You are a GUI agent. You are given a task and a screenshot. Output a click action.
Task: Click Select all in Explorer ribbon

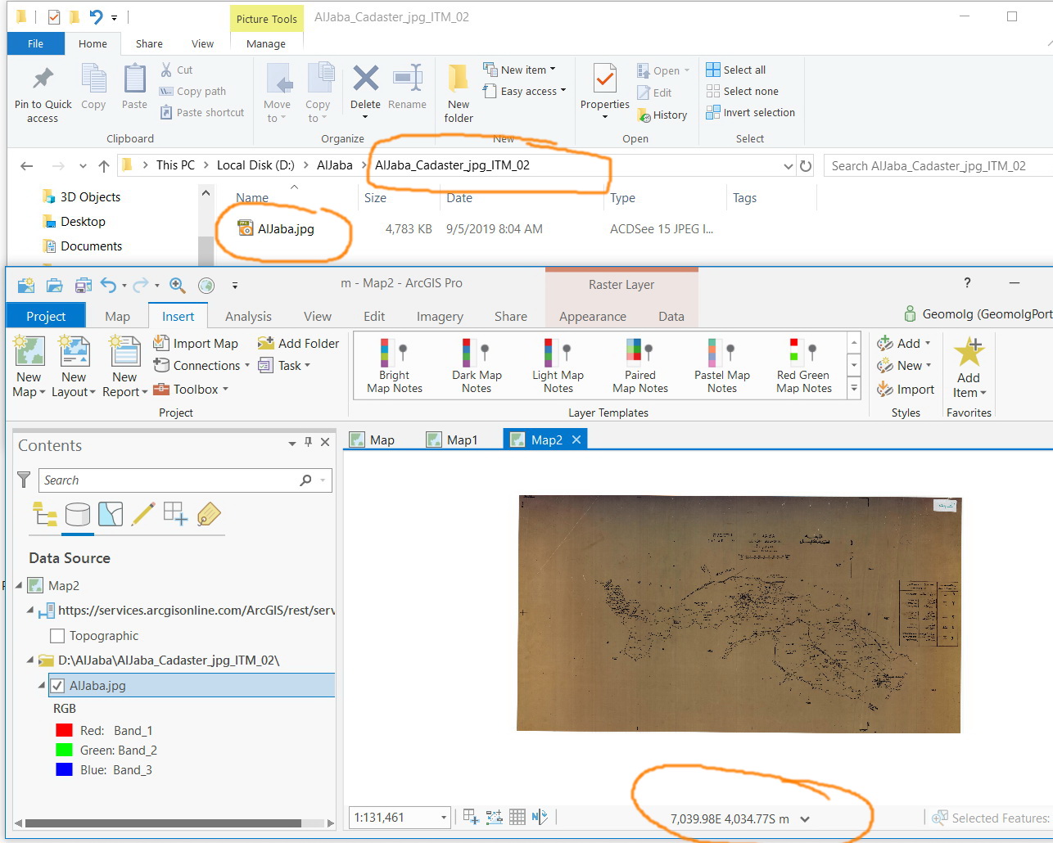click(x=736, y=70)
